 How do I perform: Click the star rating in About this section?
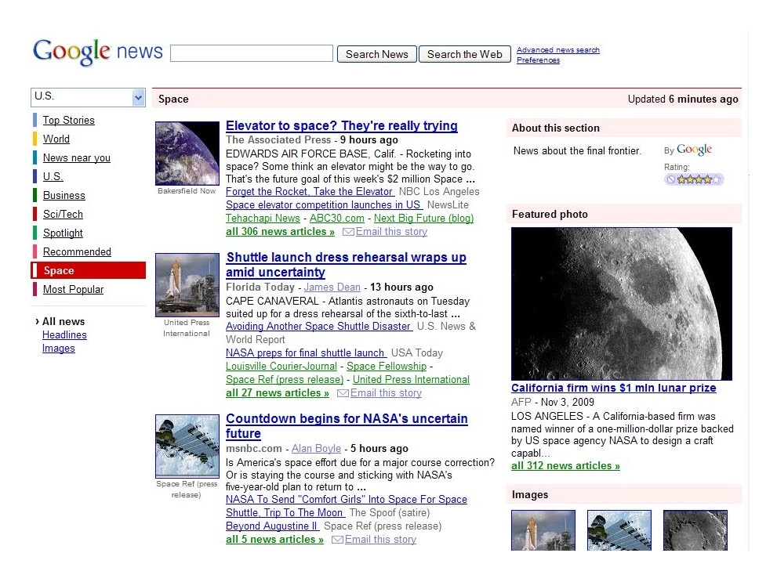(x=699, y=179)
